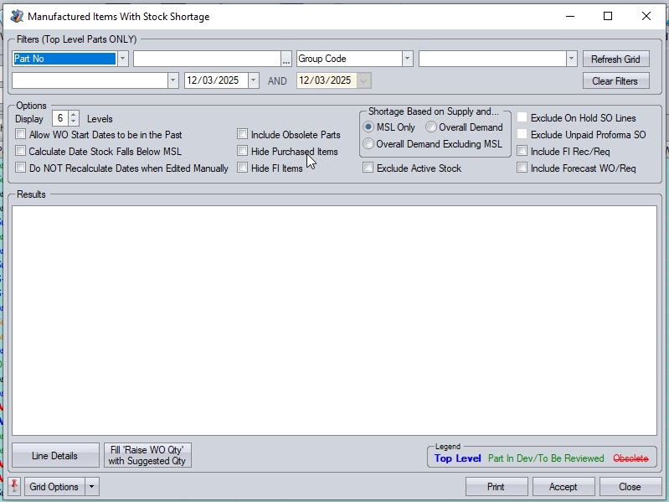Screen dimensions: 669x502
Task: Click the ellipsis browse button beside Part No field
Action: (x=286, y=60)
